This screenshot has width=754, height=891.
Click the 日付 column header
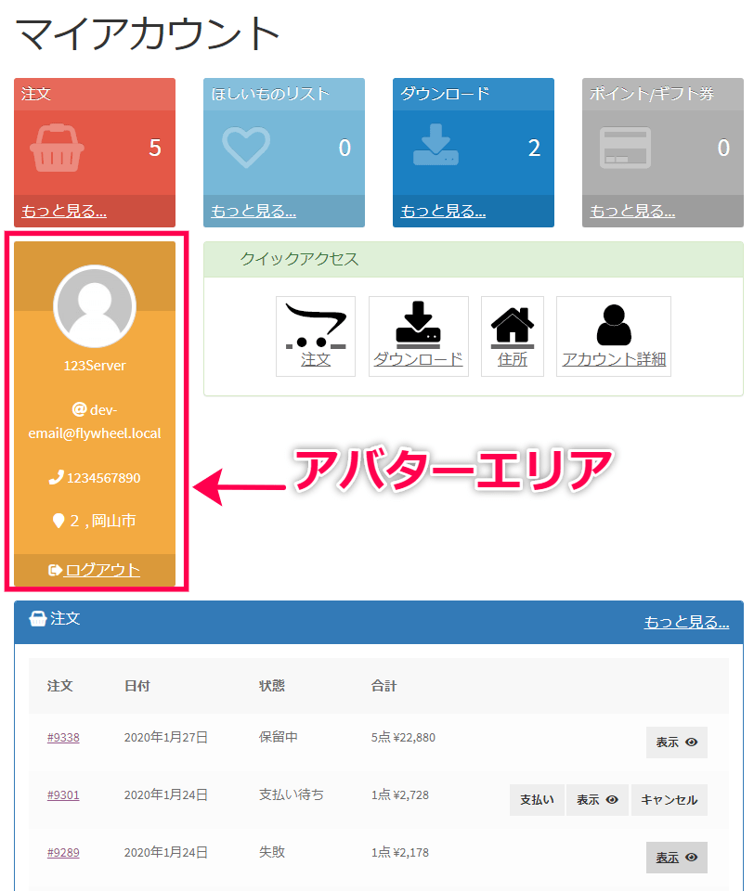[137, 686]
